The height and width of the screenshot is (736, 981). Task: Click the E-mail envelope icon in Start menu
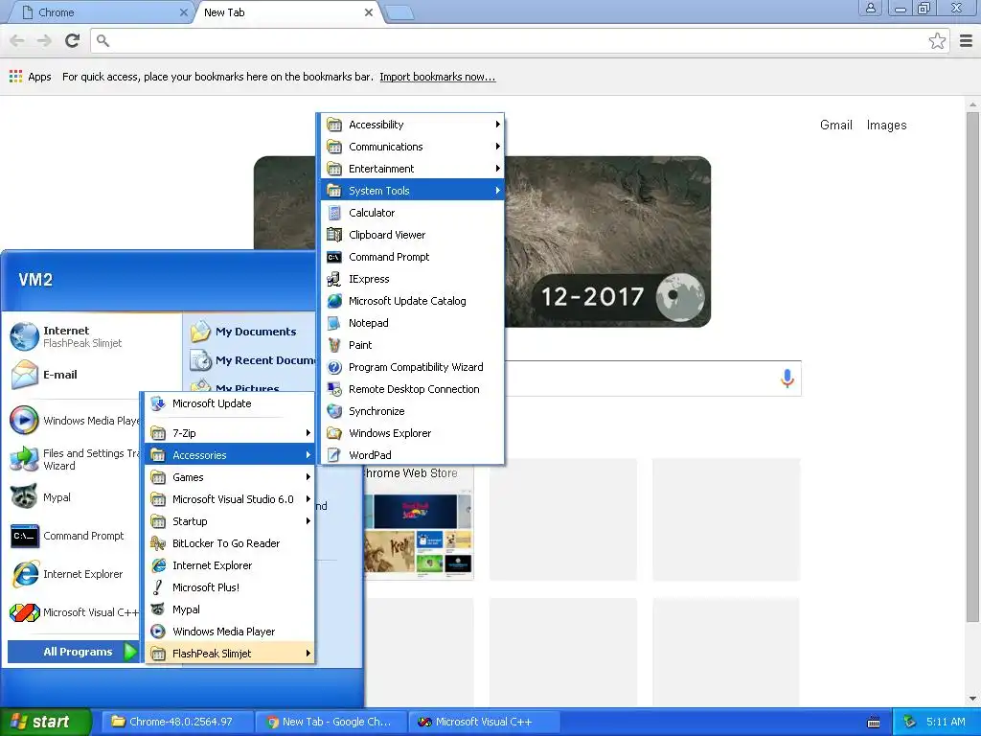[x=24, y=375]
